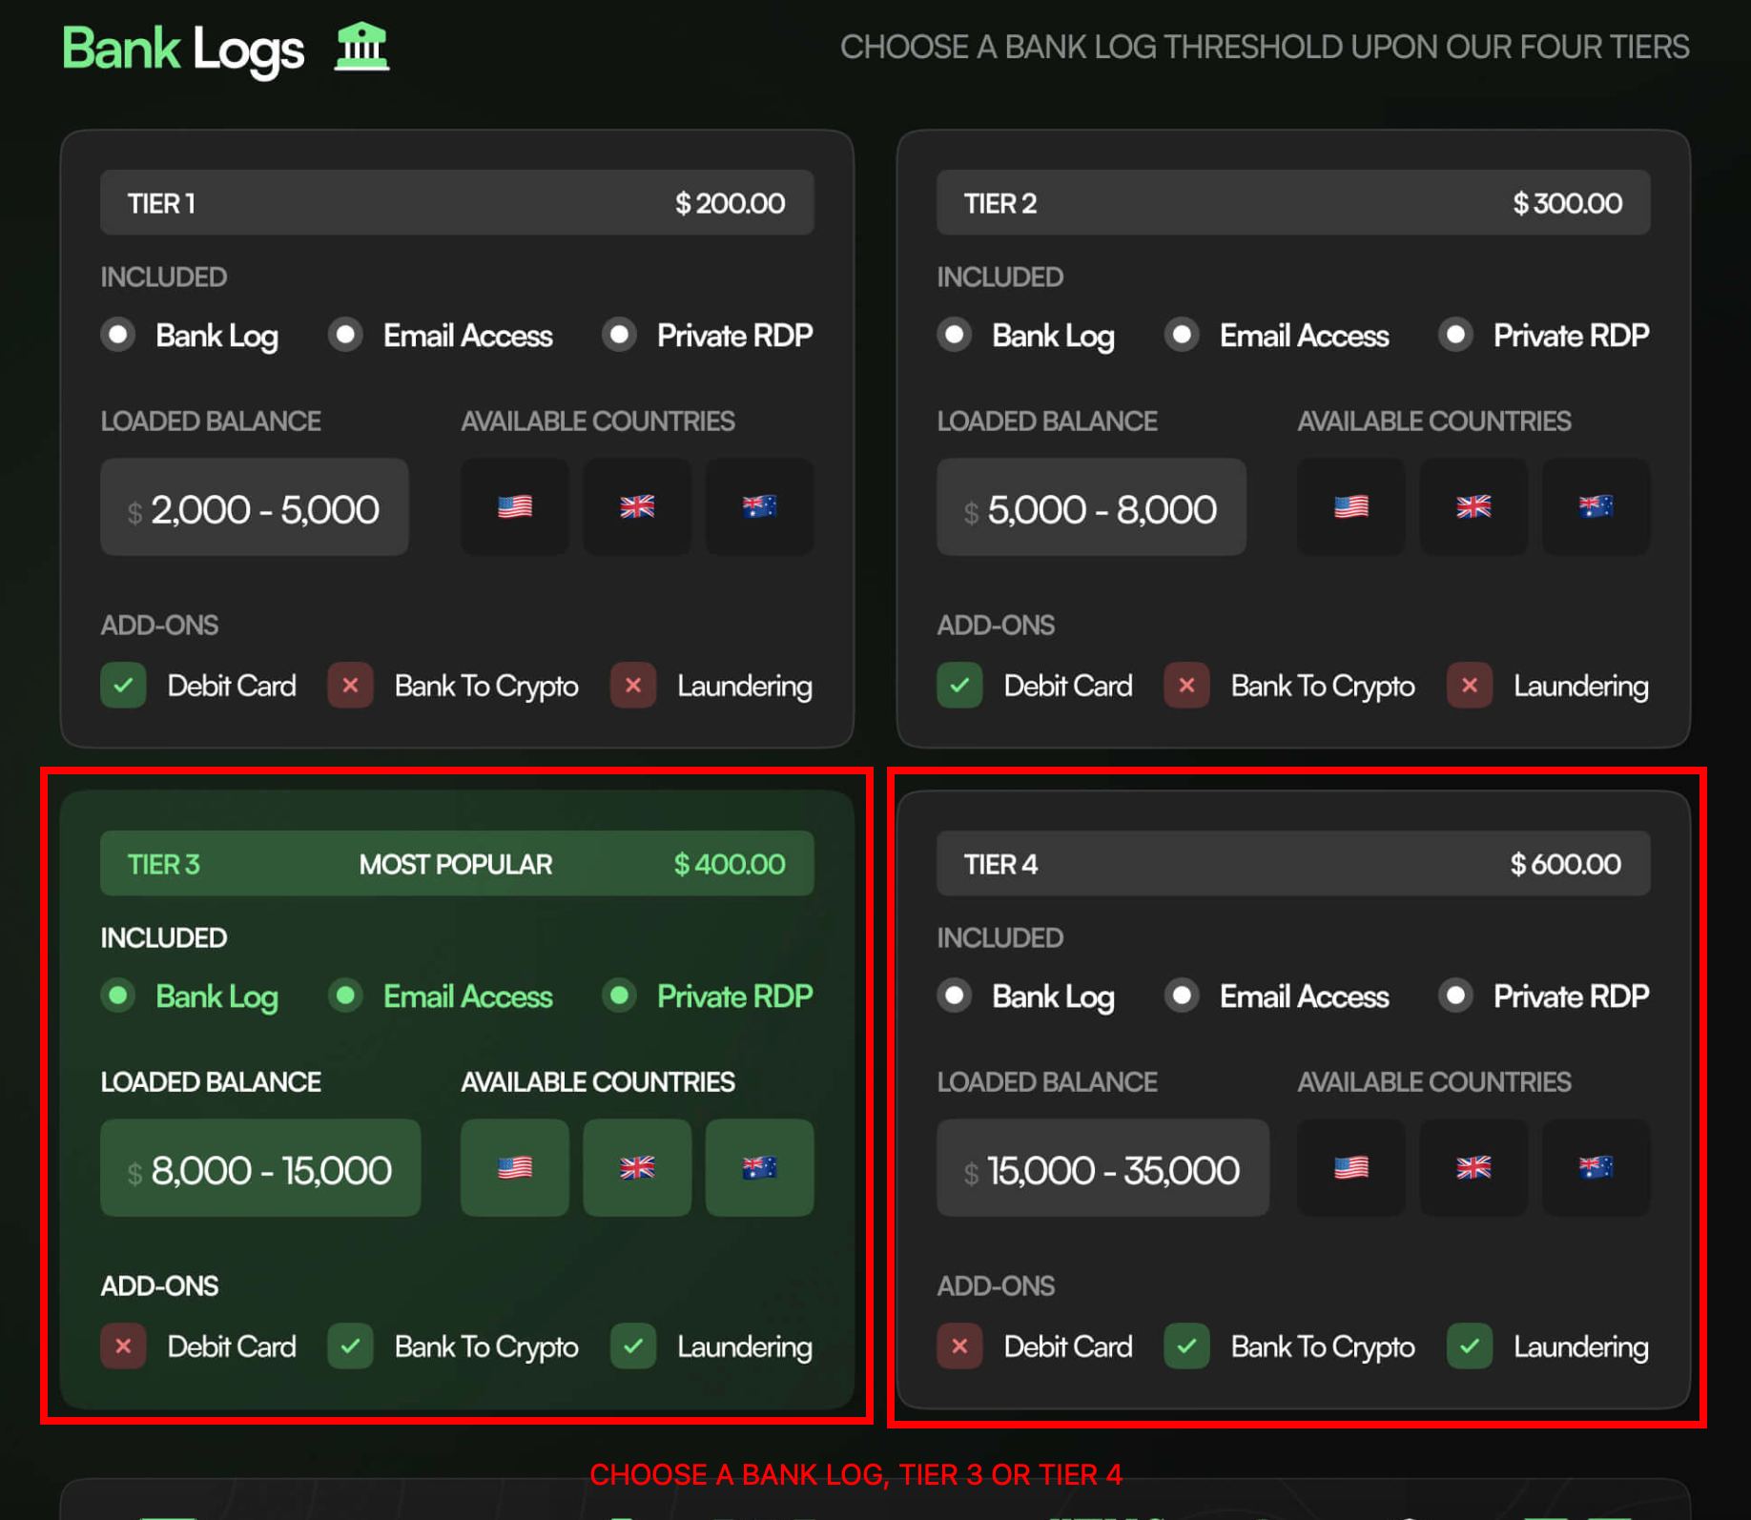
Task: Toggle the Bank Log radio in Tier 1
Action: tap(118, 335)
